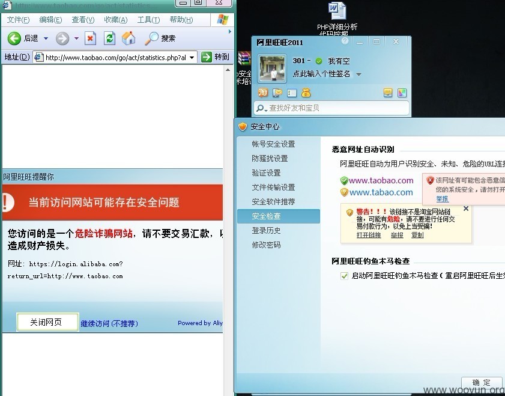
Task: Click the 我有空 status text
Action: click(339, 61)
